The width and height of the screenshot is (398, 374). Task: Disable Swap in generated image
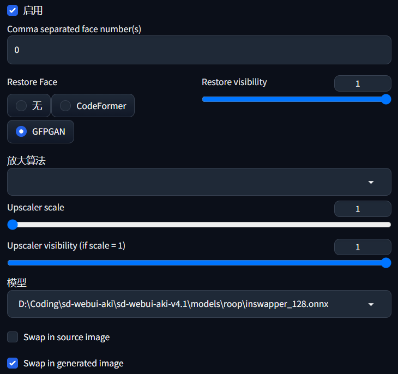13,363
